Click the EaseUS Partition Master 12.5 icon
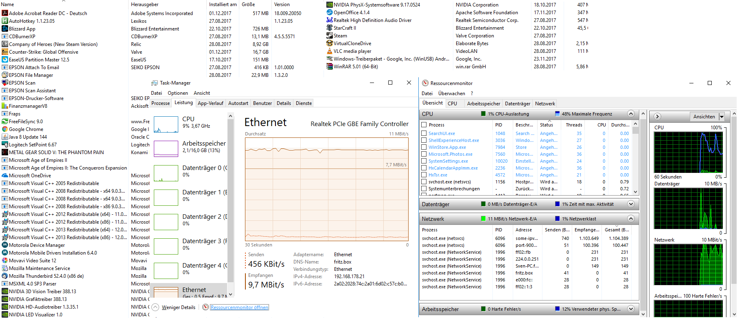 pos(5,60)
